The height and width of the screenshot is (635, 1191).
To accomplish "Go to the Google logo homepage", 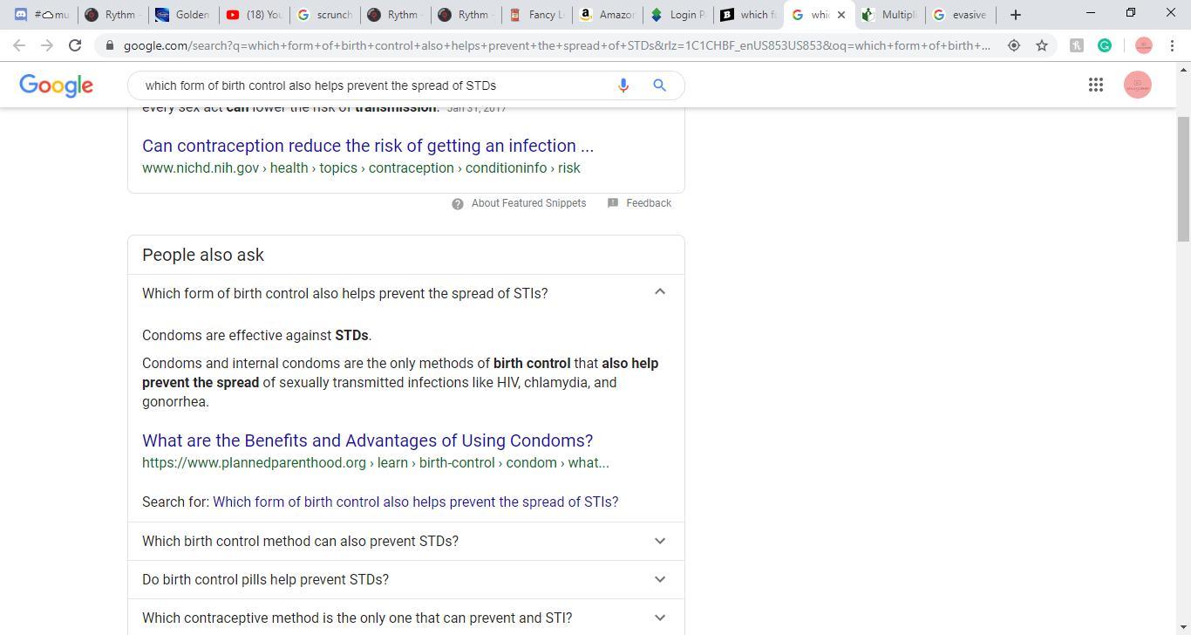I will click(57, 85).
